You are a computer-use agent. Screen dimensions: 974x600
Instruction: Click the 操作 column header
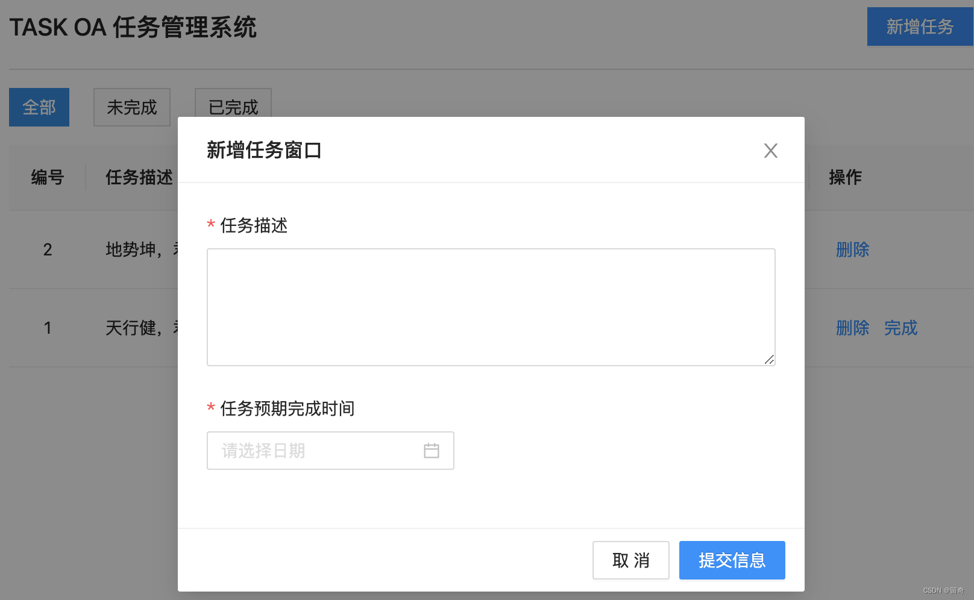pyautogui.click(x=845, y=177)
